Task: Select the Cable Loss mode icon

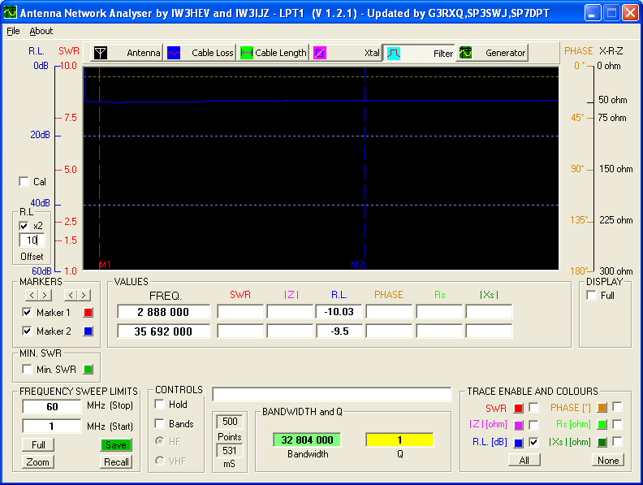Action: coord(174,53)
